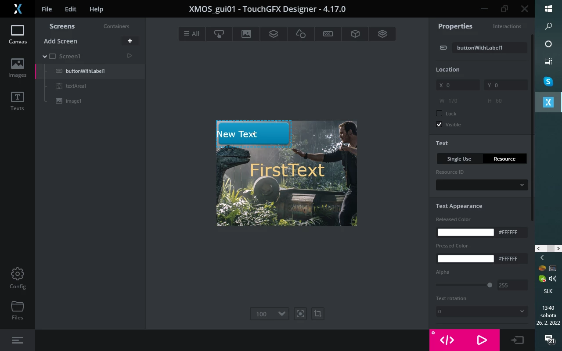Viewport: 562px width, 351px height.
Task: Switch text mode to Resource
Action: pyautogui.click(x=504, y=159)
